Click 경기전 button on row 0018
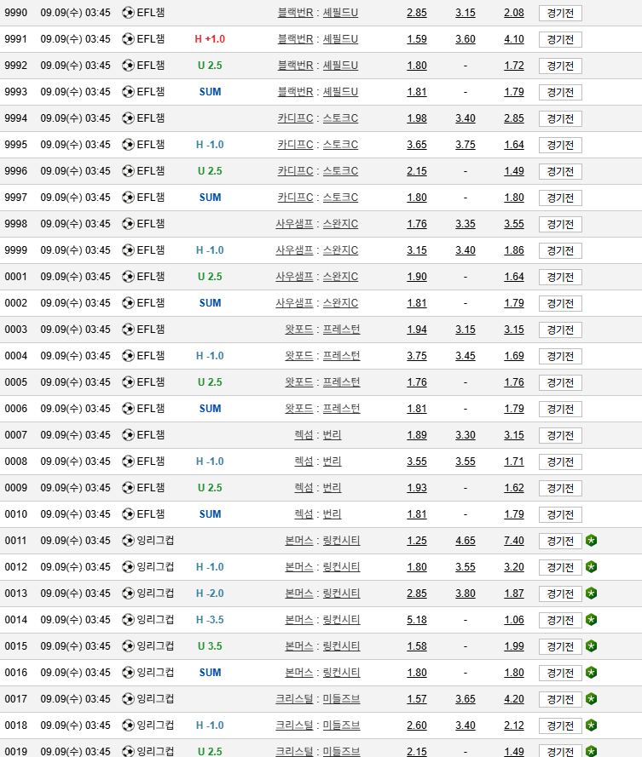 coord(560,725)
